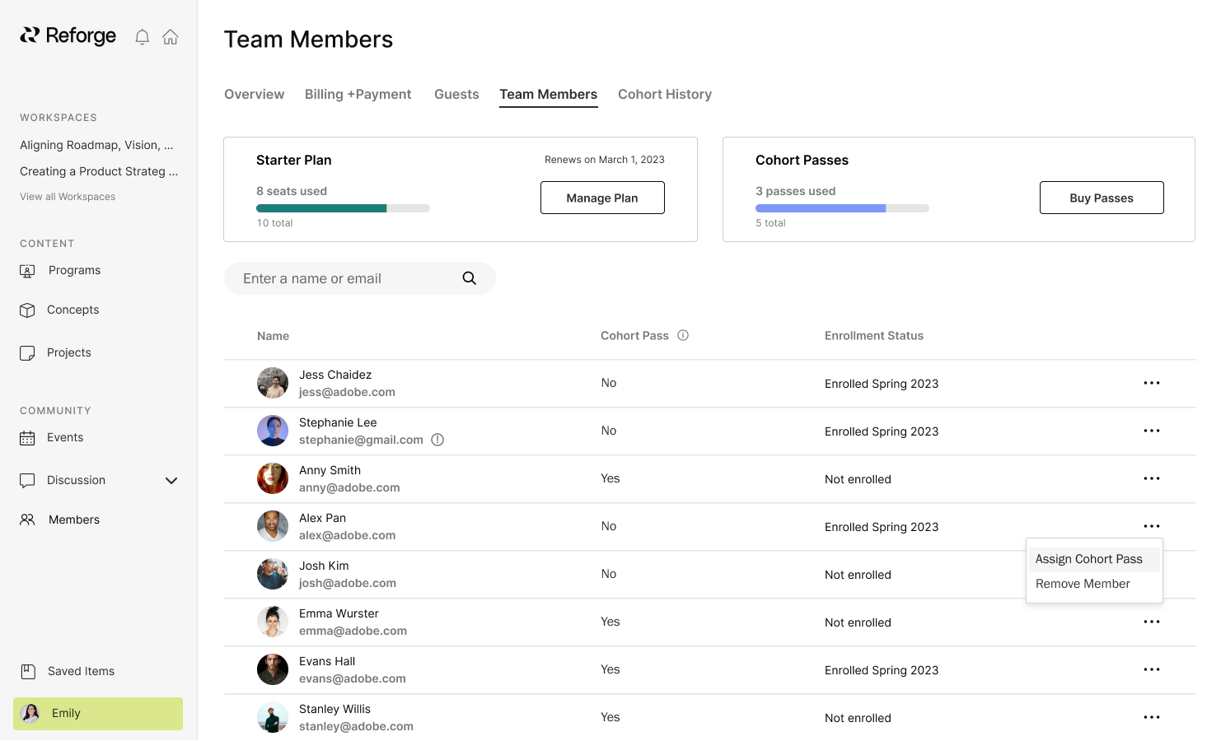1221x741 pixels.
Task: Click the Name column header
Action: (273, 336)
